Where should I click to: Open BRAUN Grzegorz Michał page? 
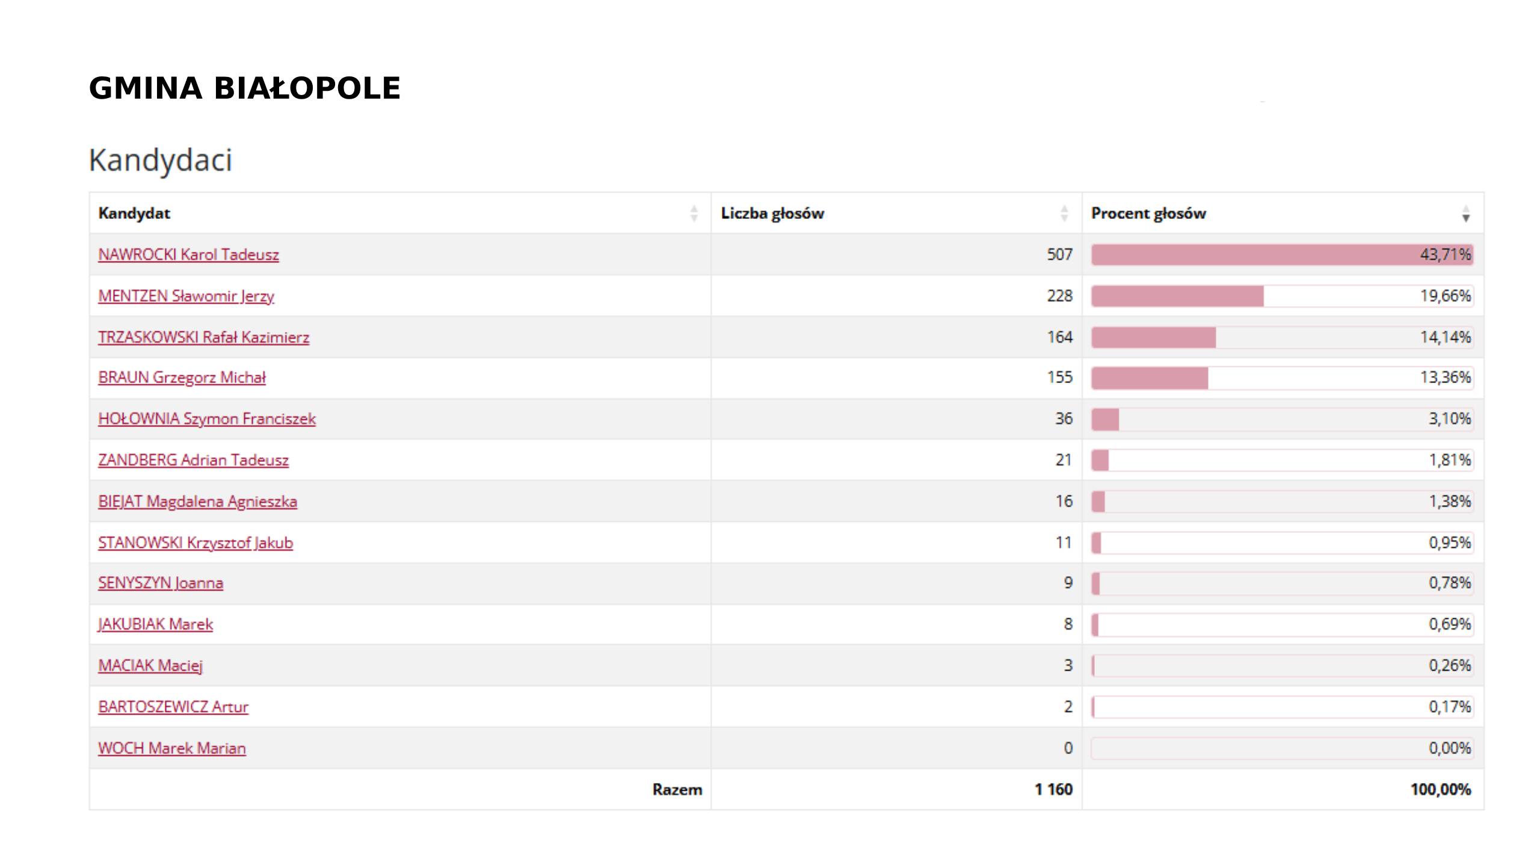click(x=182, y=378)
